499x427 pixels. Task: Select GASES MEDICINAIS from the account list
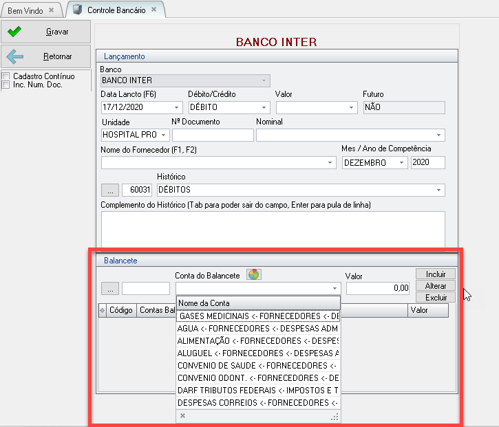[258, 316]
